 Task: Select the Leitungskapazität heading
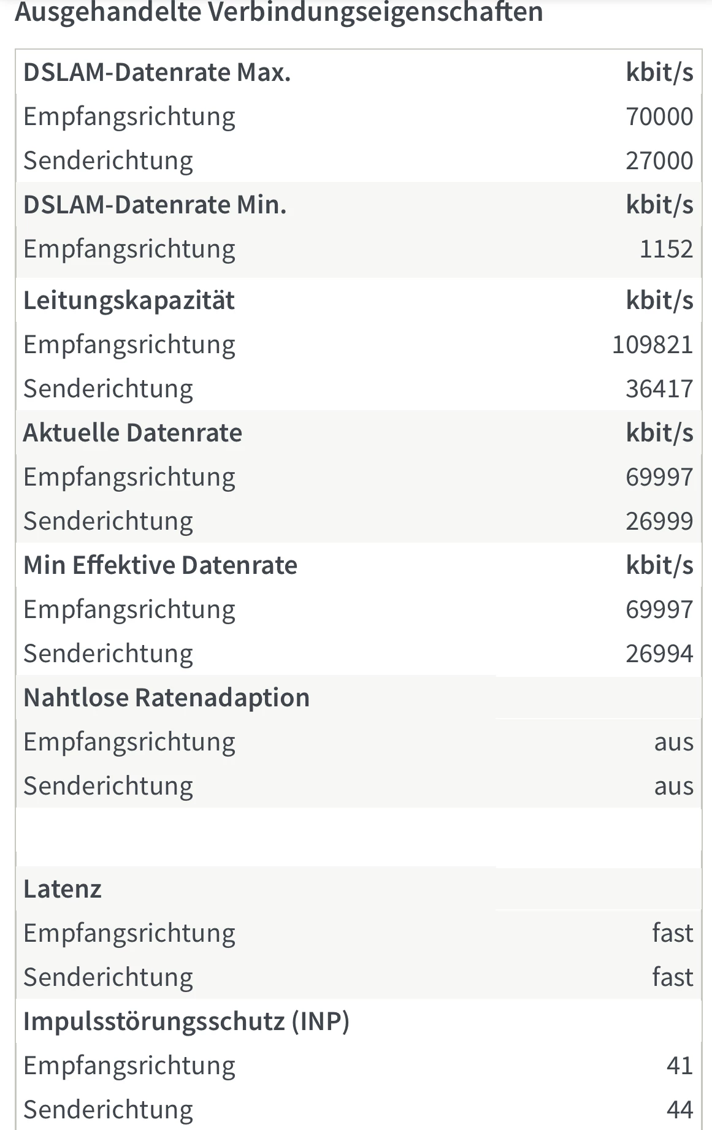pyautogui.click(x=129, y=300)
